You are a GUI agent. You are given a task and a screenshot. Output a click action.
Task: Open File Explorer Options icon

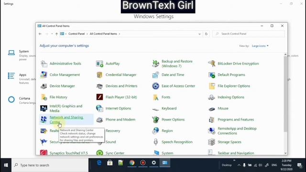[x=211, y=86]
